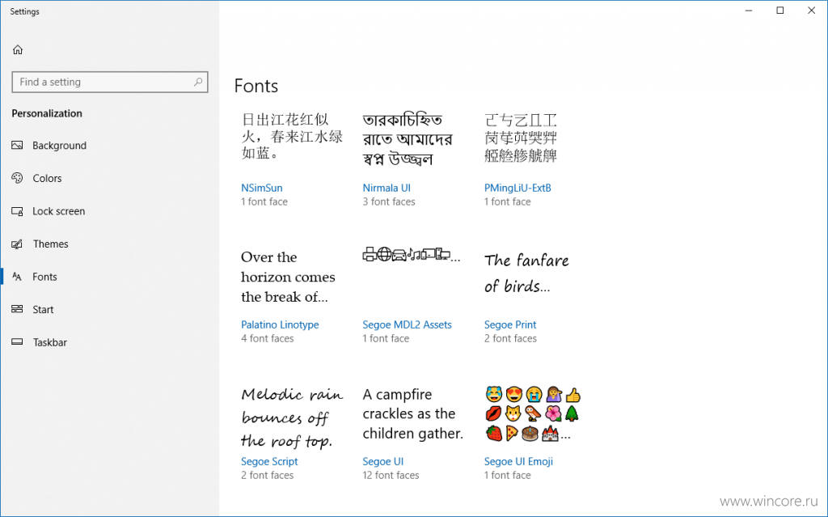This screenshot has width=828, height=517.
Task: Click '4 font faces' under Palatino Linotype
Action: [267, 338]
